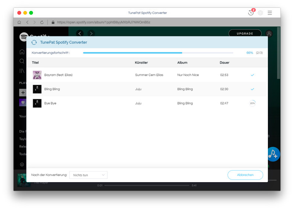294x210 pixels.
Task: Click the Spotify page vertical scrollbar
Action: pyautogui.click(x=279, y=53)
